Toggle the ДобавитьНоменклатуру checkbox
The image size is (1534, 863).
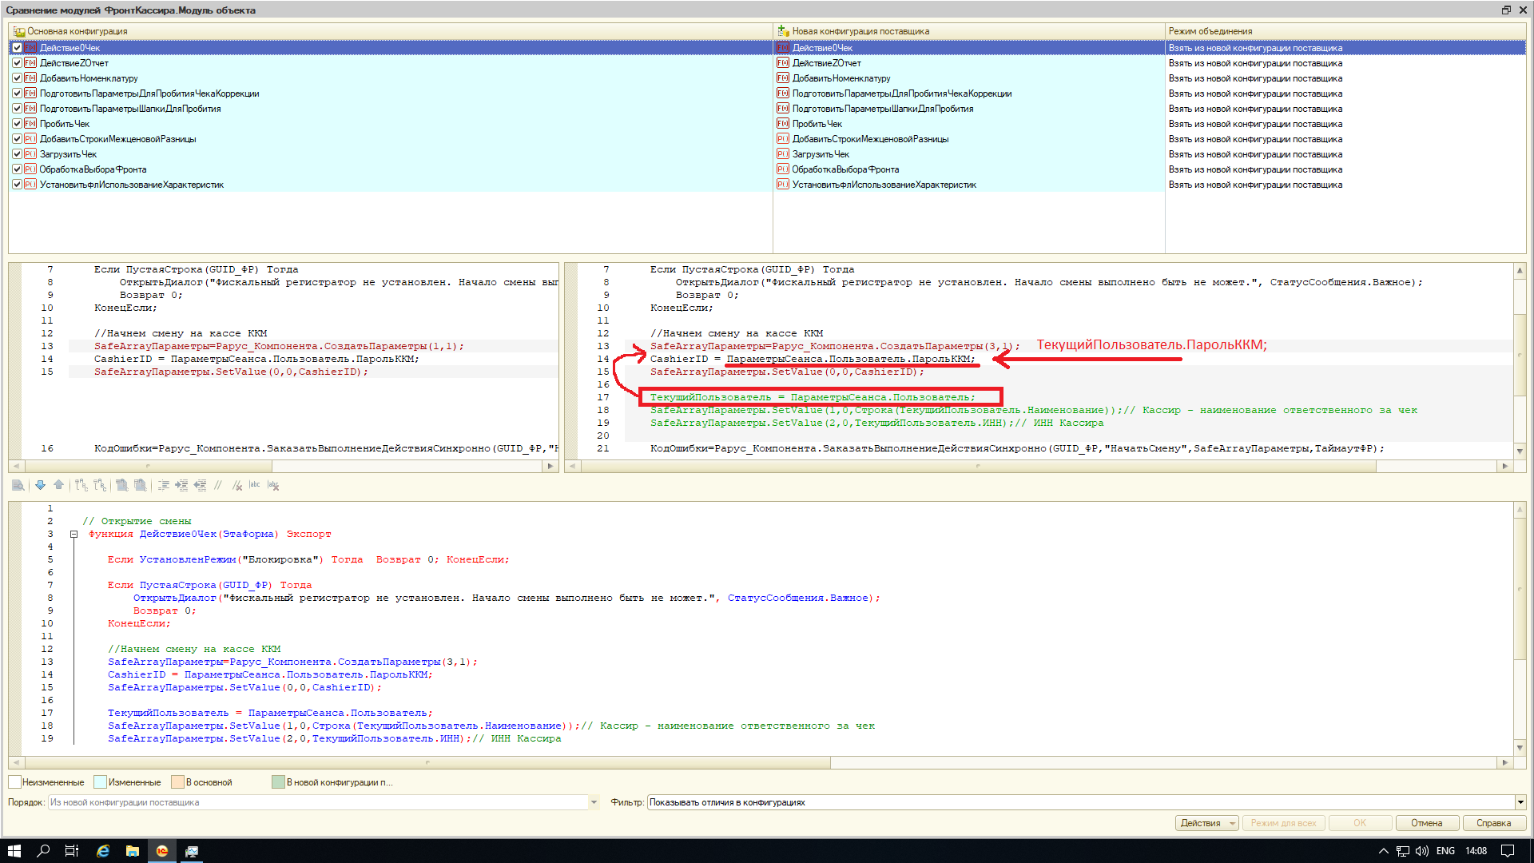(x=17, y=78)
